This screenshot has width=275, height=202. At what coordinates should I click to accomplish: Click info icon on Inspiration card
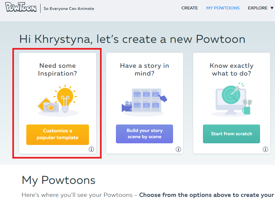click(x=91, y=149)
